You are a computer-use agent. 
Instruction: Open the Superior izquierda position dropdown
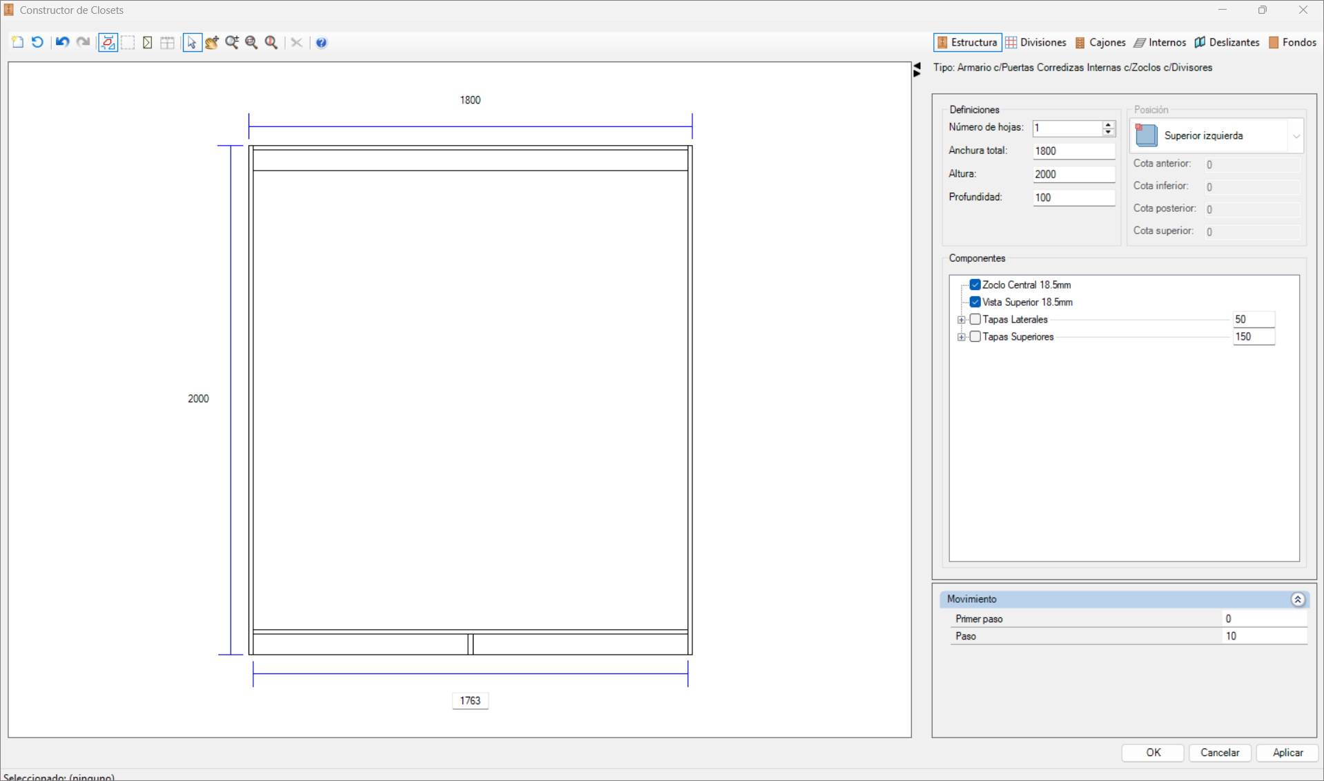(1296, 136)
